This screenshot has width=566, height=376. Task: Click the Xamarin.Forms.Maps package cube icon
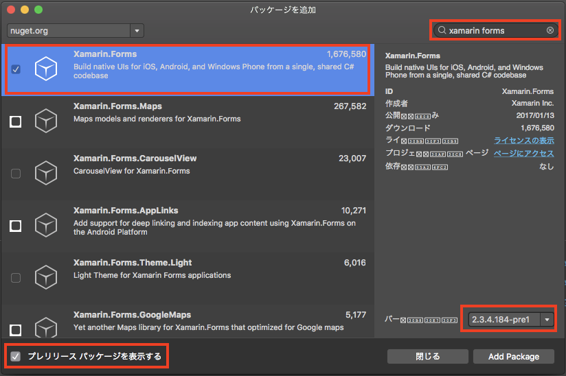pyautogui.click(x=46, y=121)
